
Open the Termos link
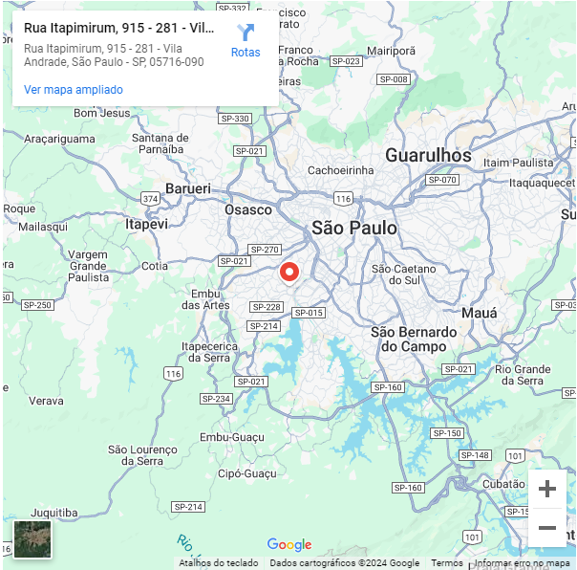pyautogui.click(x=446, y=563)
